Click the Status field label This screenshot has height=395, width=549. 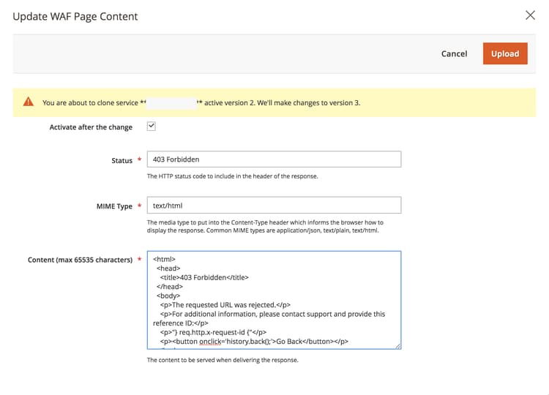pyautogui.click(x=122, y=160)
